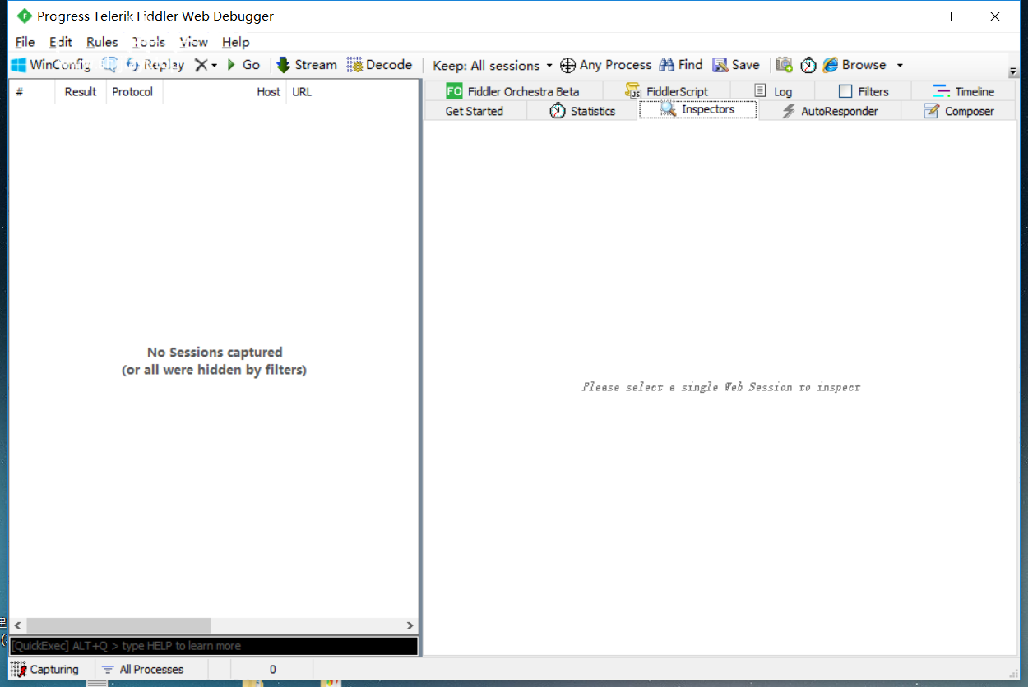Toggle Decode mode

point(379,65)
